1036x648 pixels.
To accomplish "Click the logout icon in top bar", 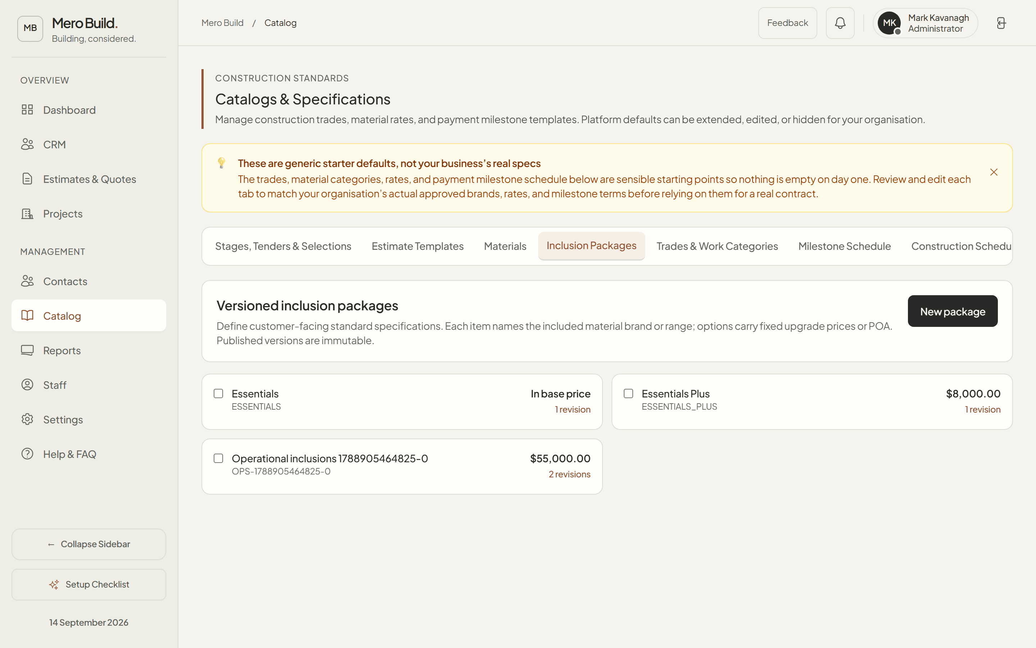I will (1001, 23).
